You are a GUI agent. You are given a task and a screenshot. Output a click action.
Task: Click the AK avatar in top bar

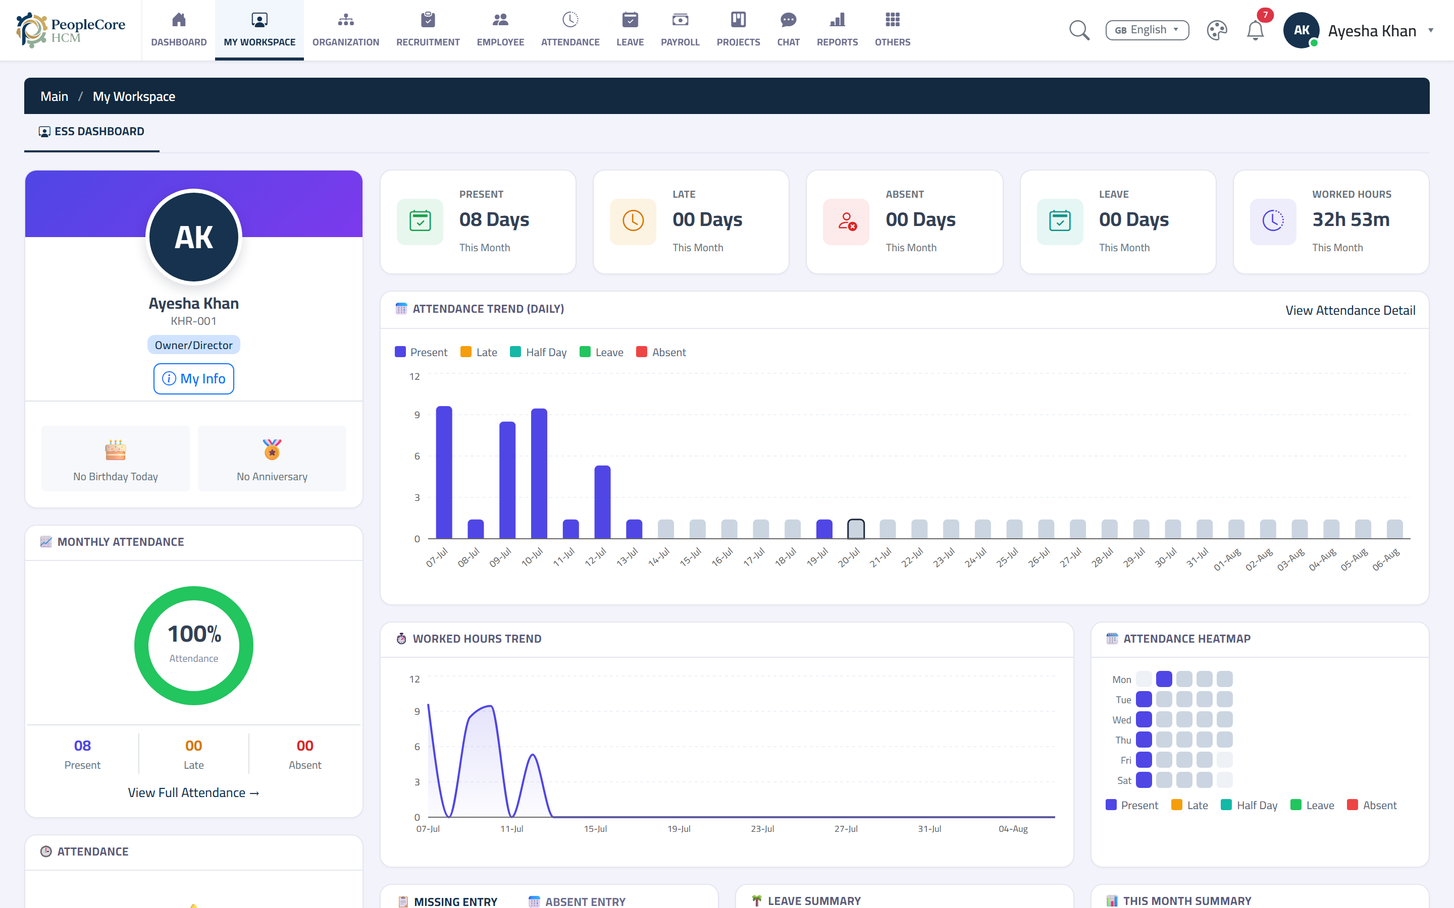(x=1302, y=30)
